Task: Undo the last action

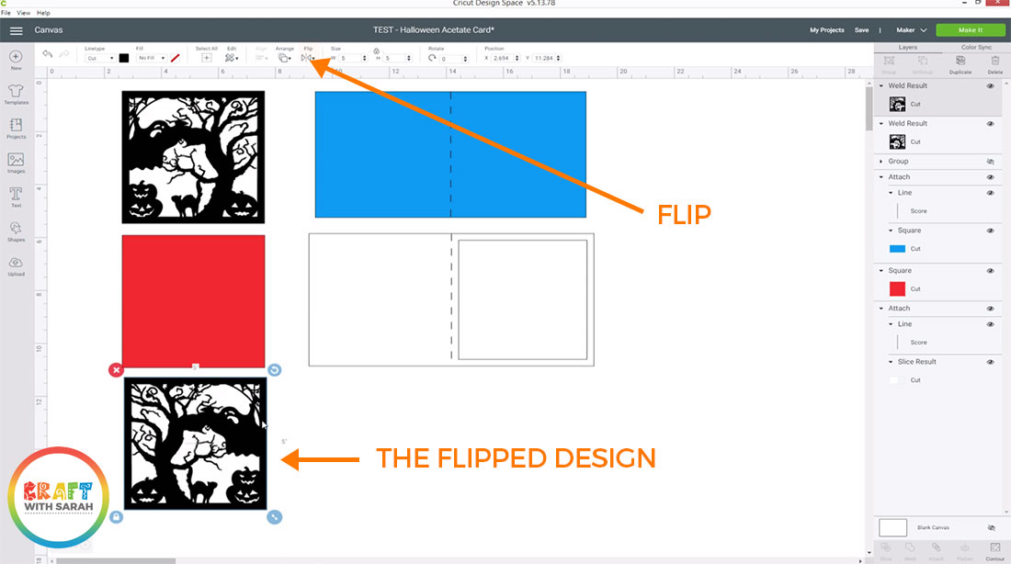Action: pos(47,54)
